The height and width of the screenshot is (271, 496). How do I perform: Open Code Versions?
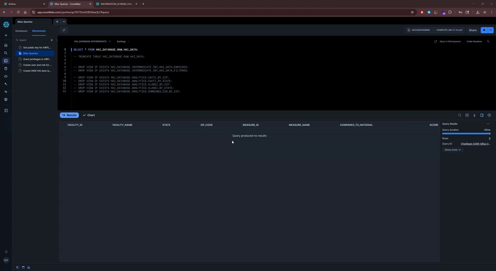[474, 41]
